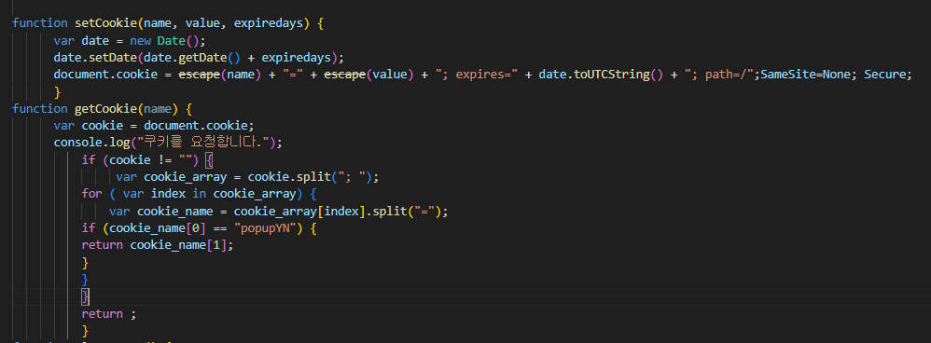Click the Korean string "쿠키를 요청합니다."
The height and width of the screenshot is (343, 931).
point(203,143)
